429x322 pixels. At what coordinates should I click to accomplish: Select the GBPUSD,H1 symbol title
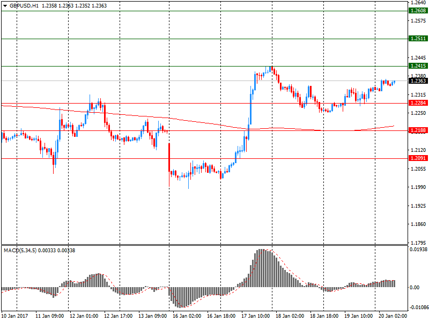(24, 6)
